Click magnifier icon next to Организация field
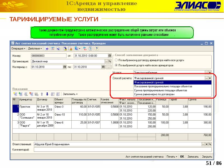224x168 pixels. click(x=110, y=61)
